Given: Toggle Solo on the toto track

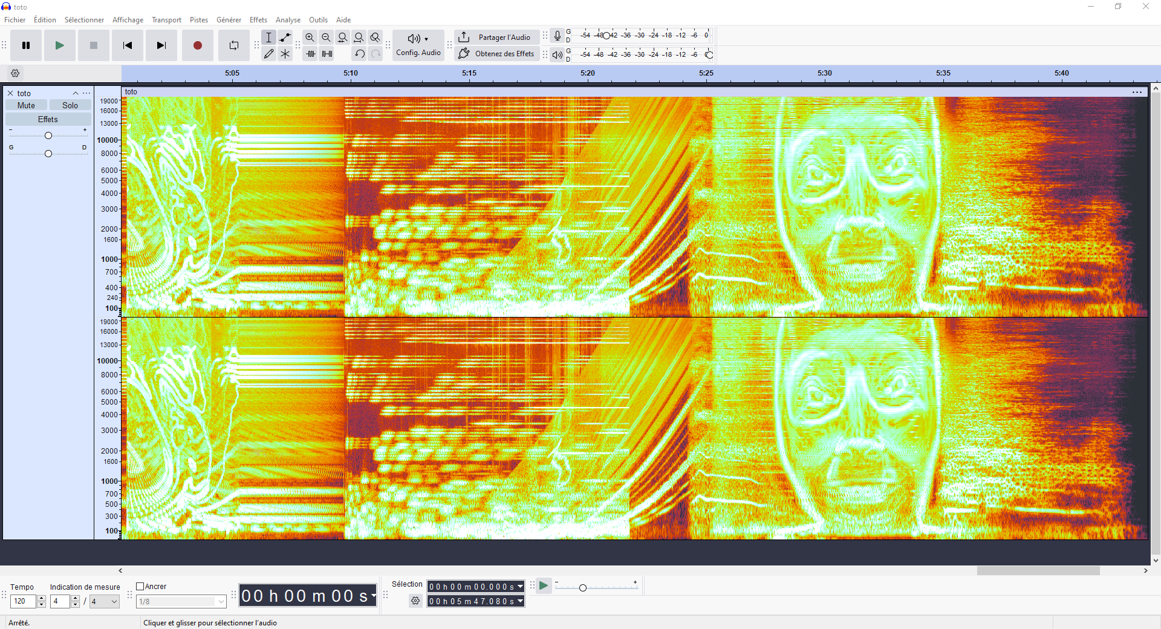Looking at the screenshot, I should pyautogui.click(x=70, y=105).
